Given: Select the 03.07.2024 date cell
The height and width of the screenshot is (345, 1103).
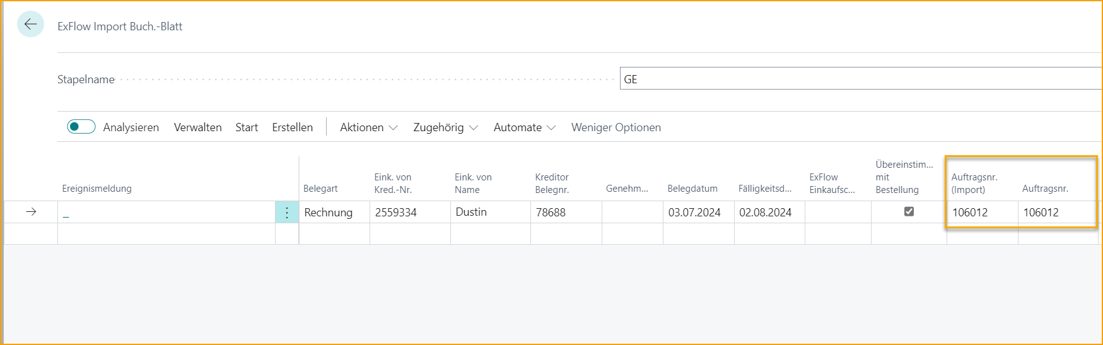Looking at the screenshot, I should 699,213.
